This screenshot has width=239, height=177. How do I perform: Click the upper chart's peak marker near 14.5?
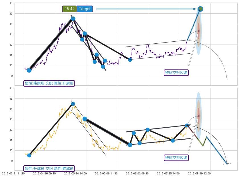click(73, 19)
